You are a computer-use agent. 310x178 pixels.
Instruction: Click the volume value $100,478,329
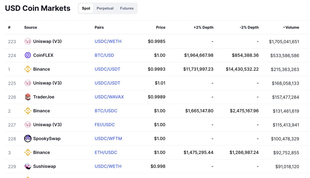pos(285,139)
